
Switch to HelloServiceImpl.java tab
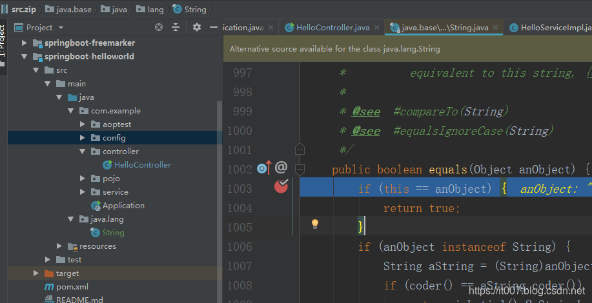550,28
